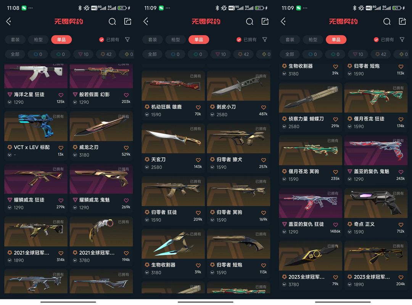The width and height of the screenshot is (412, 305).
Task: Tap the heart on 归零者 冥驹 card
Action: [264, 213]
